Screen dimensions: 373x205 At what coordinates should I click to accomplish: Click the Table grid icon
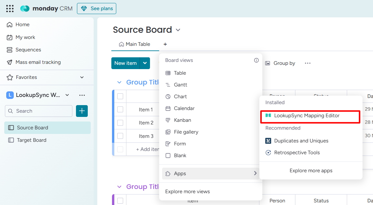pos(168,73)
